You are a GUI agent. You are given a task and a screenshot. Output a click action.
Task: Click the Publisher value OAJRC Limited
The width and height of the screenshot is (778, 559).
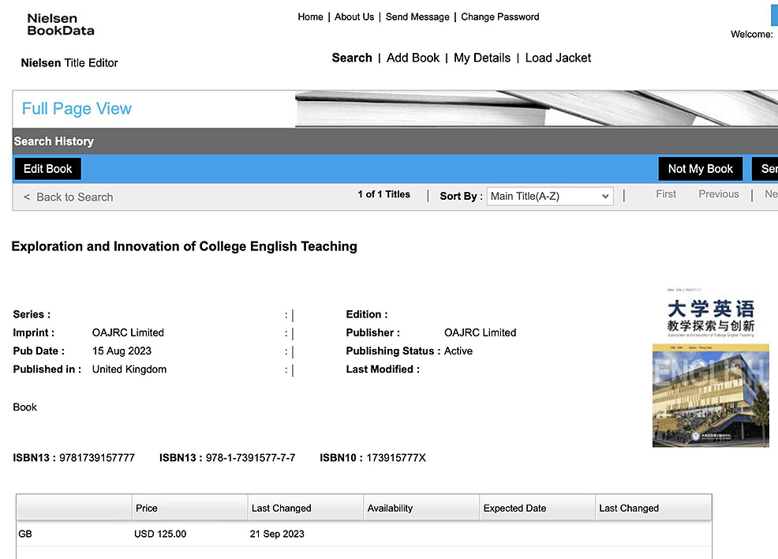pos(480,332)
